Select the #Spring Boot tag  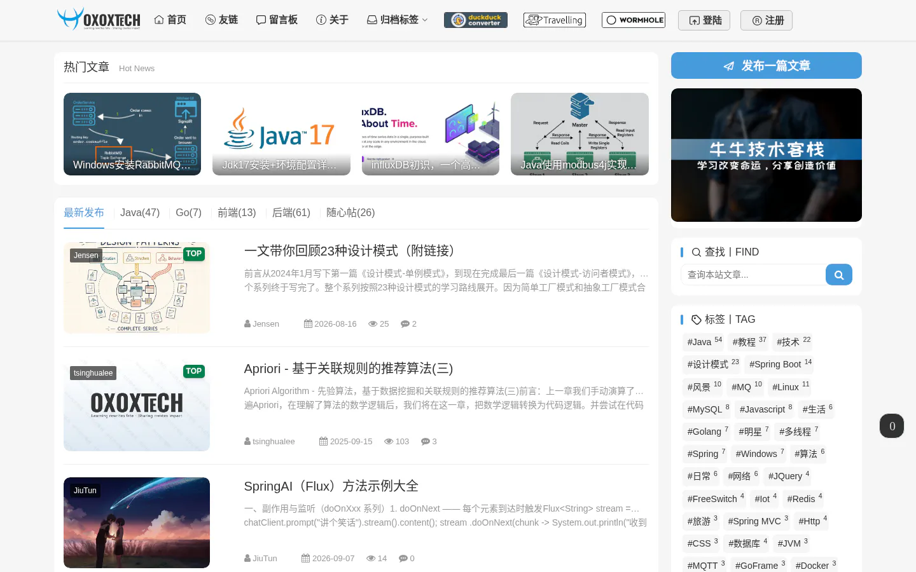click(x=780, y=364)
